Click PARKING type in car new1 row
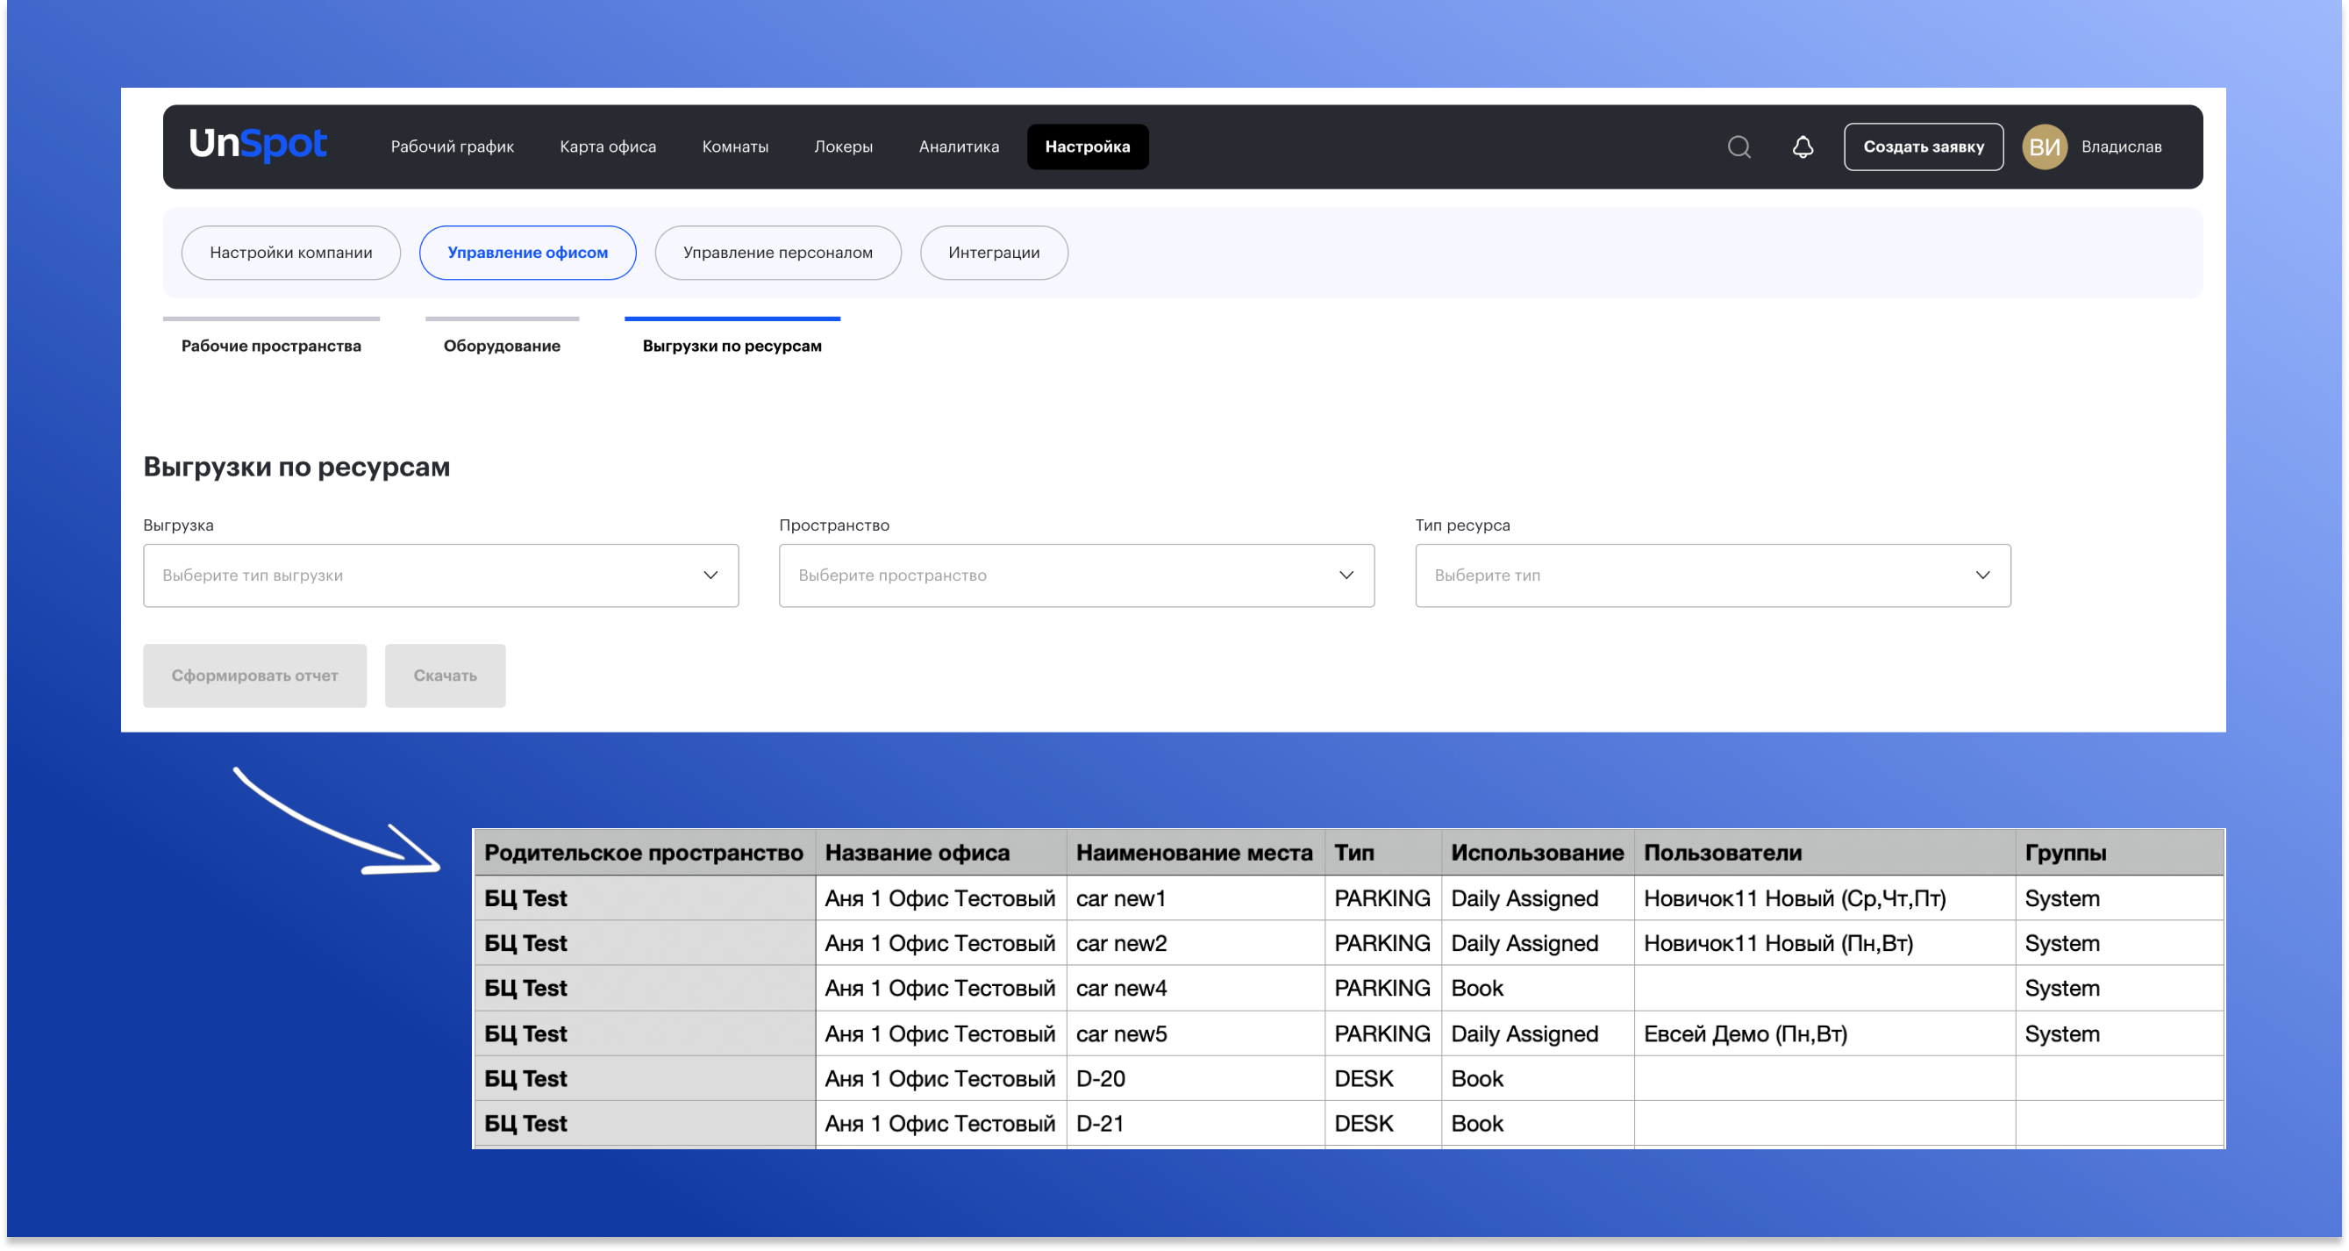The height and width of the screenshot is (1251, 2349). pyautogui.click(x=1382, y=898)
